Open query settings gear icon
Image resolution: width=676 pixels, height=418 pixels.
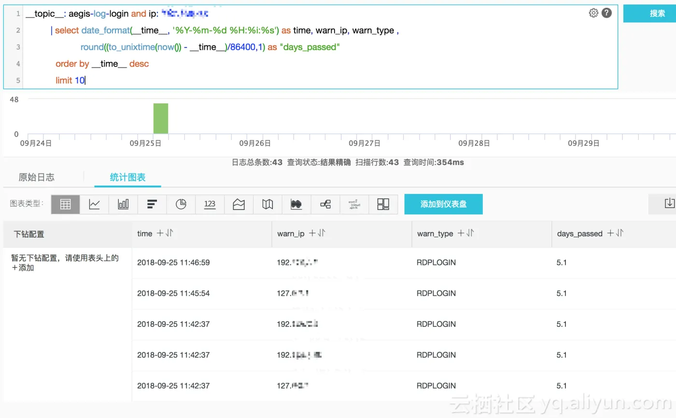[593, 13]
